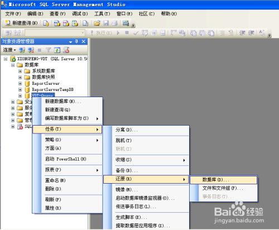Click the Database Engine Query icon
Screen dimensions: 279x230
(x=46, y=23)
